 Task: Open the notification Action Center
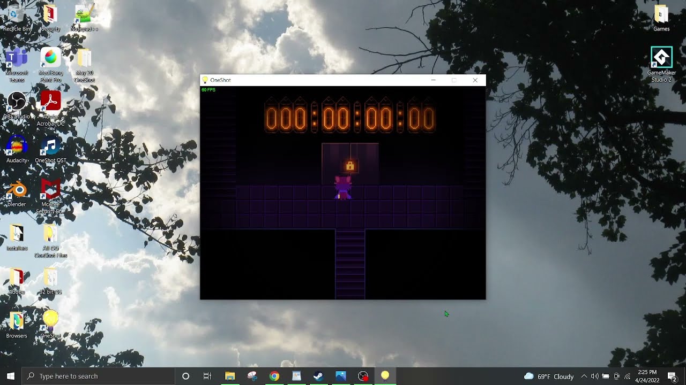point(672,376)
